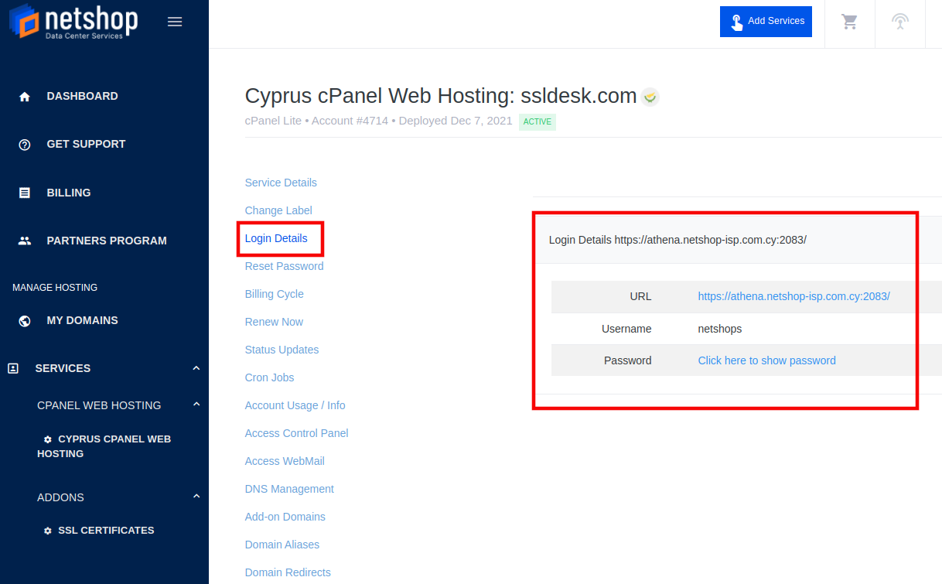Open Status Updates link
942x584 pixels.
click(282, 350)
